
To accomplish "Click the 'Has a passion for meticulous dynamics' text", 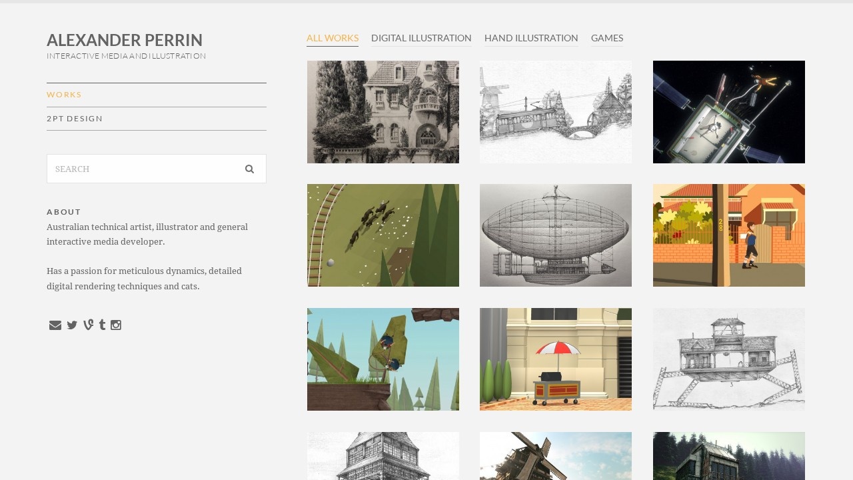I will [145, 279].
